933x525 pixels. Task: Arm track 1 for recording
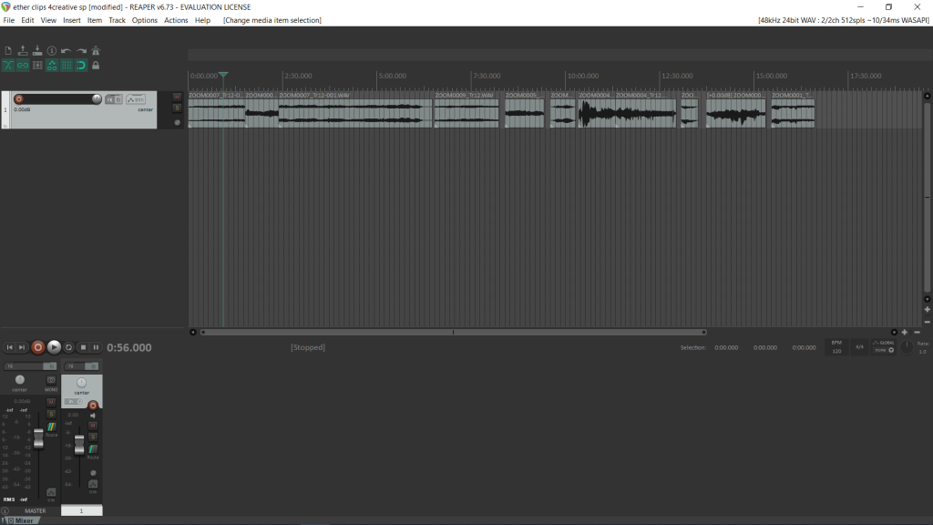point(18,99)
